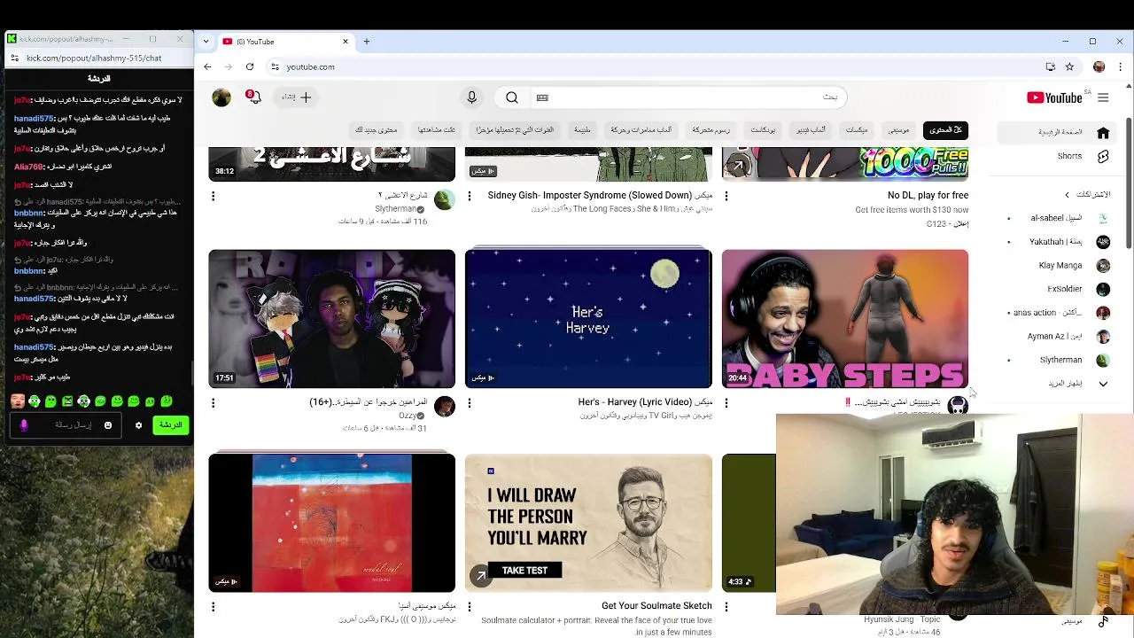Click the Slytherman channel avatar under video
1134x638 pixels.
coord(445,199)
